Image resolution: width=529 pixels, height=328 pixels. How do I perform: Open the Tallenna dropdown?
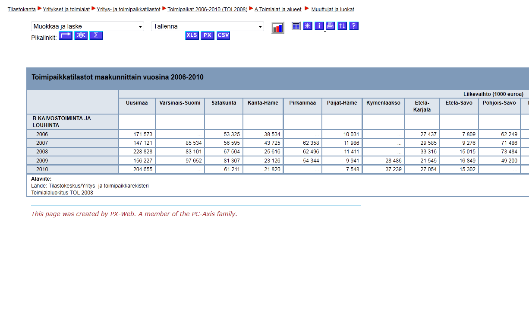pyautogui.click(x=208, y=26)
